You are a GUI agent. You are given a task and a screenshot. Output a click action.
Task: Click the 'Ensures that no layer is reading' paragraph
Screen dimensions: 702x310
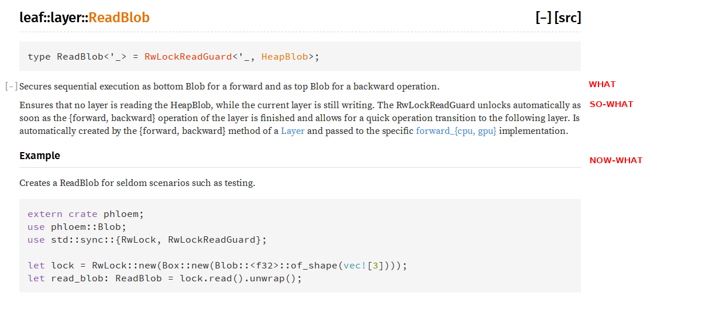(x=300, y=118)
